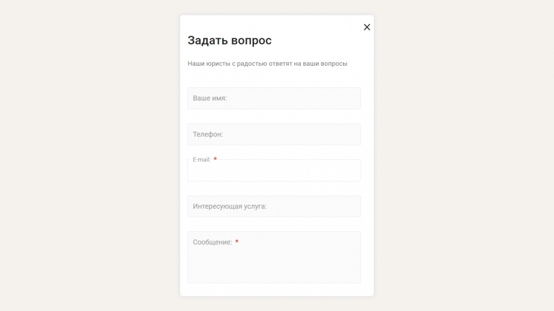
Task: Click the heading 'Задать вопрос'
Action: point(229,40)
